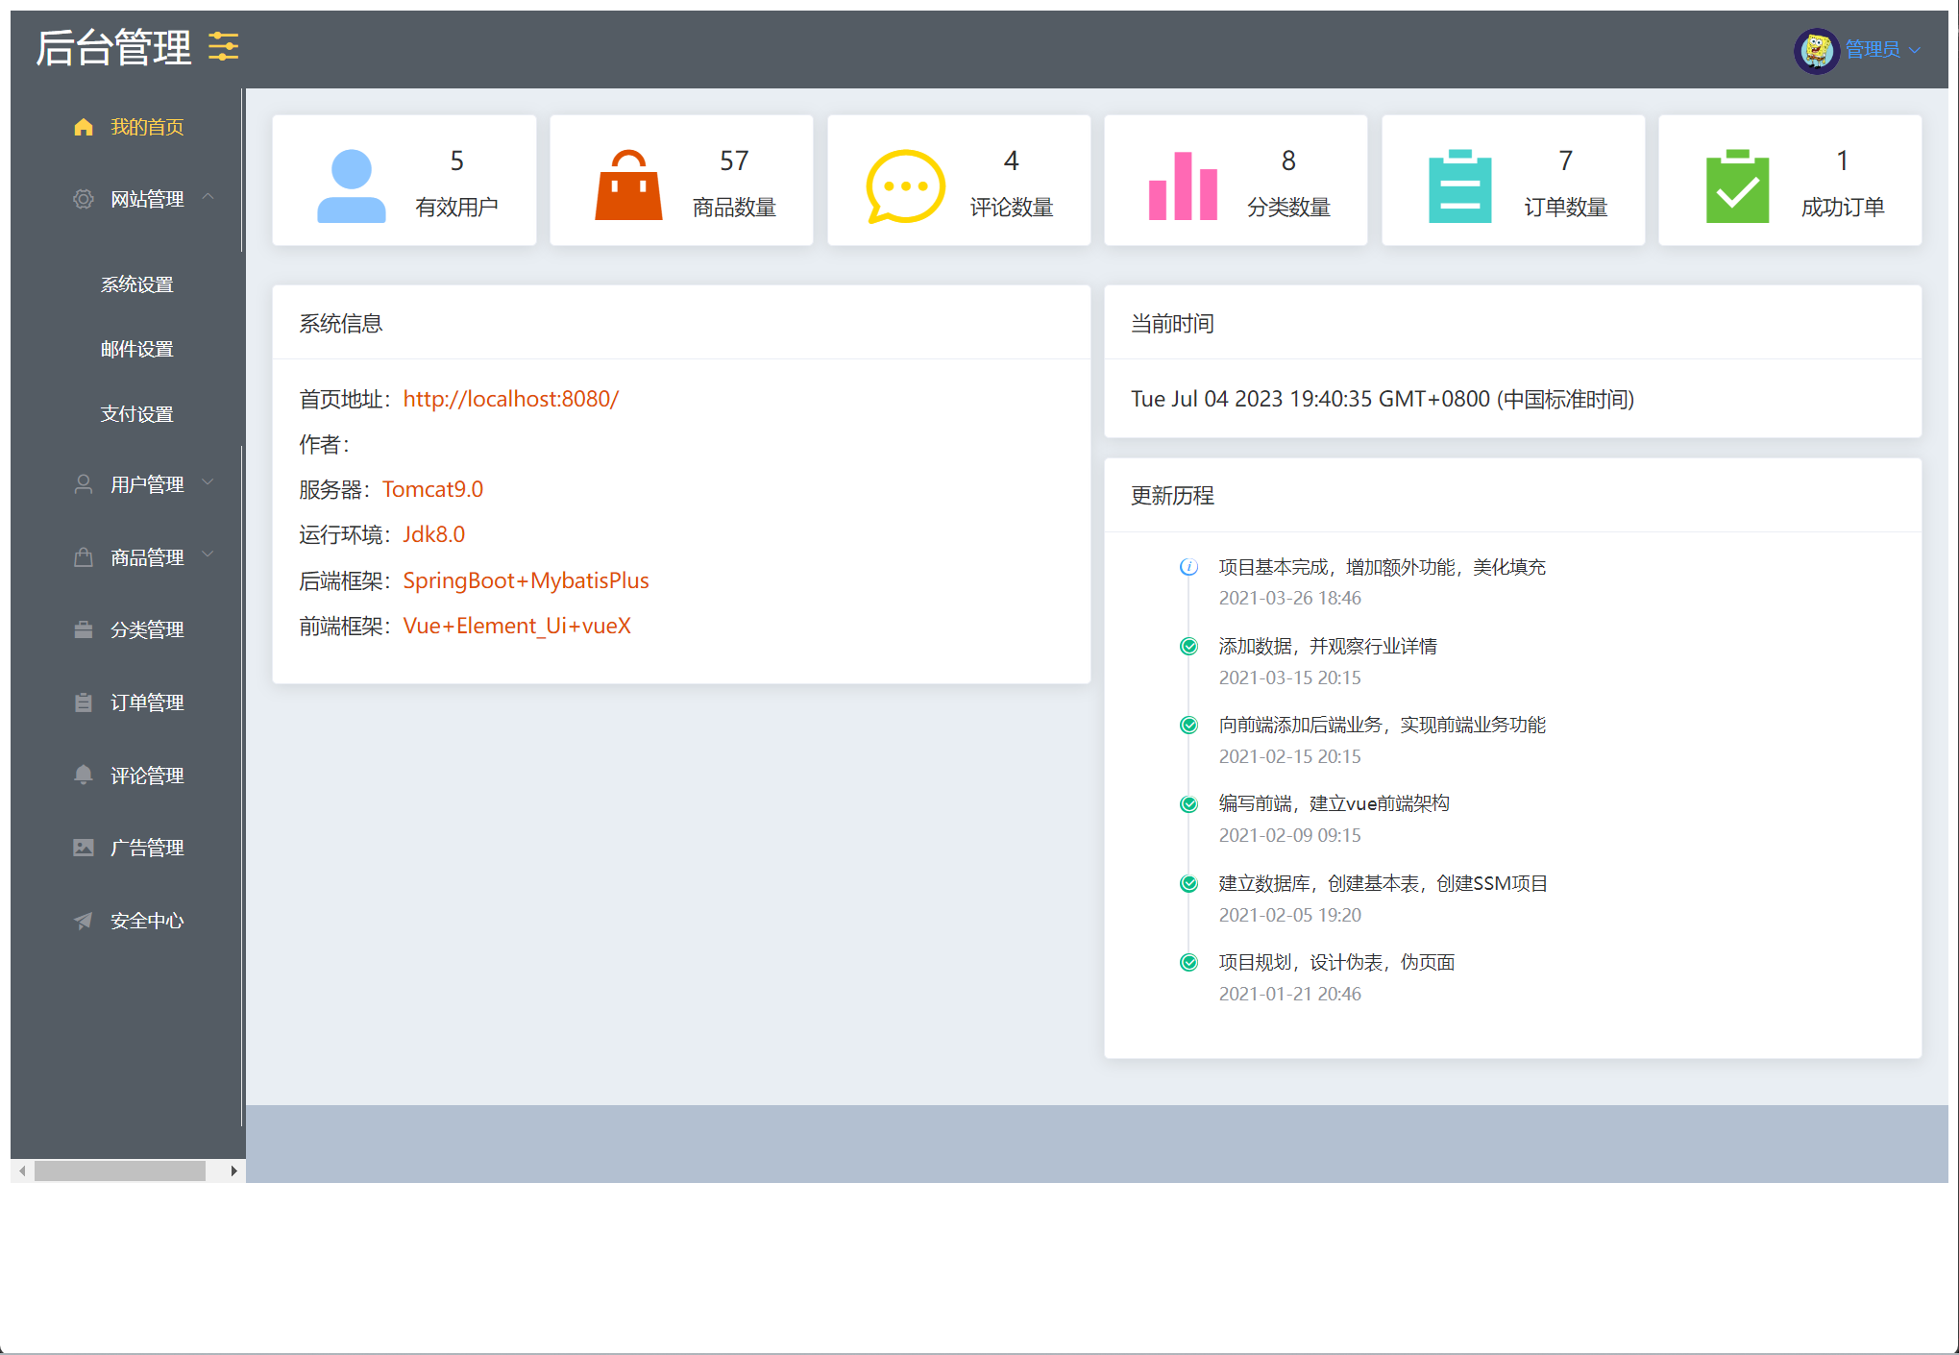This screenshot has width=1959, height=1355.
Task: Open the 系统设置 submenu item
Action: [x=136, y=284]
